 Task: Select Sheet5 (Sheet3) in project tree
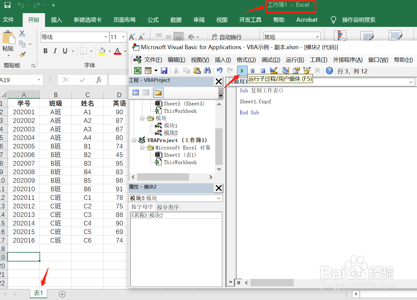184,104
